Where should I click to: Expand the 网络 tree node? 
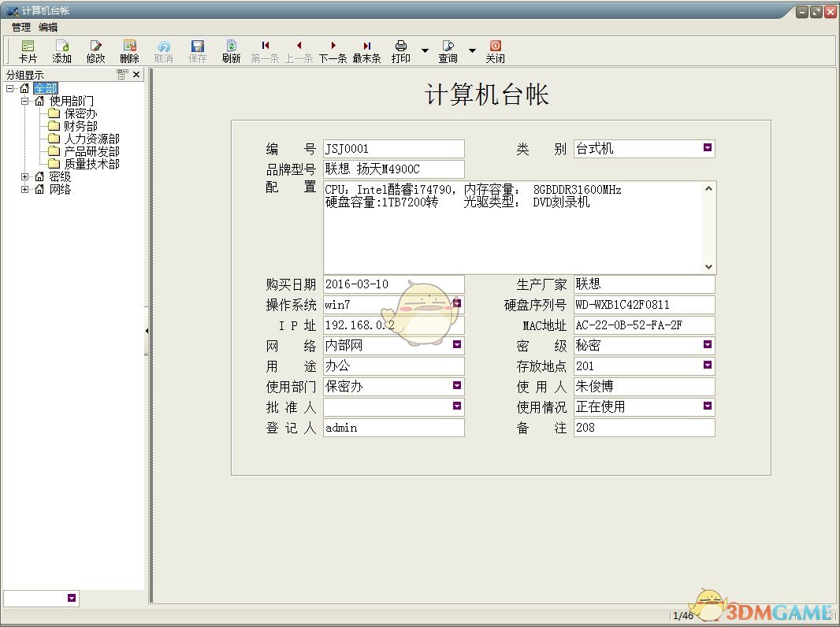tap(24, 189)
